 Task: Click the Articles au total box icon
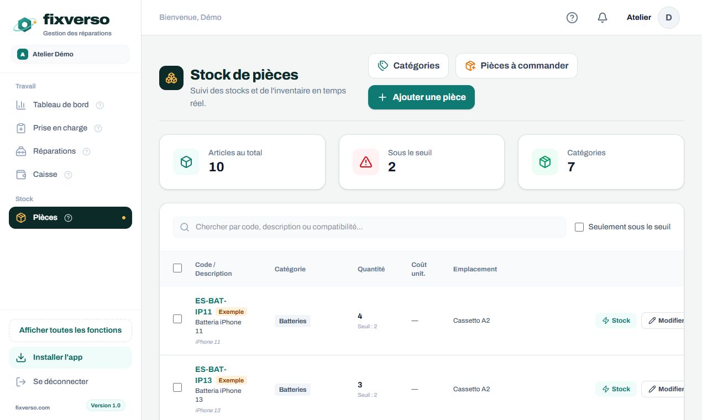186,162
